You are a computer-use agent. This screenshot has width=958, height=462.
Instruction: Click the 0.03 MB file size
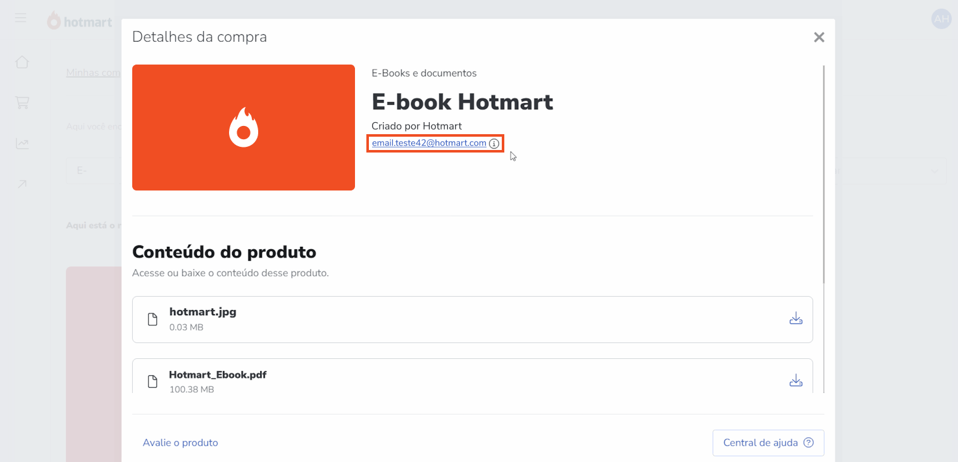[187, 328]
